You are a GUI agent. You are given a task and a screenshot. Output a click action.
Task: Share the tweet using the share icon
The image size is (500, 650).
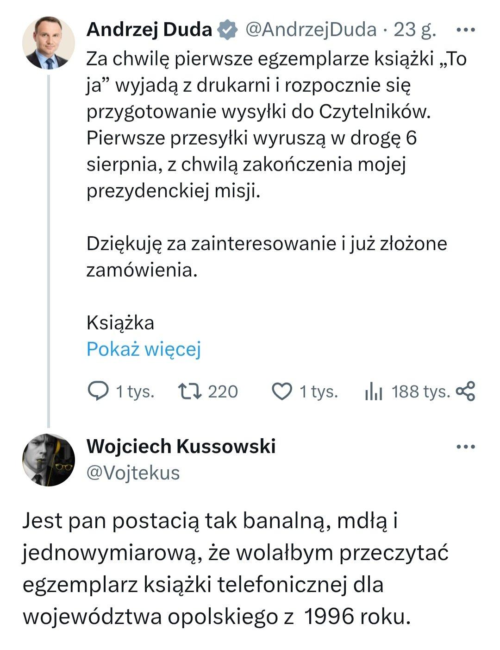465,391
